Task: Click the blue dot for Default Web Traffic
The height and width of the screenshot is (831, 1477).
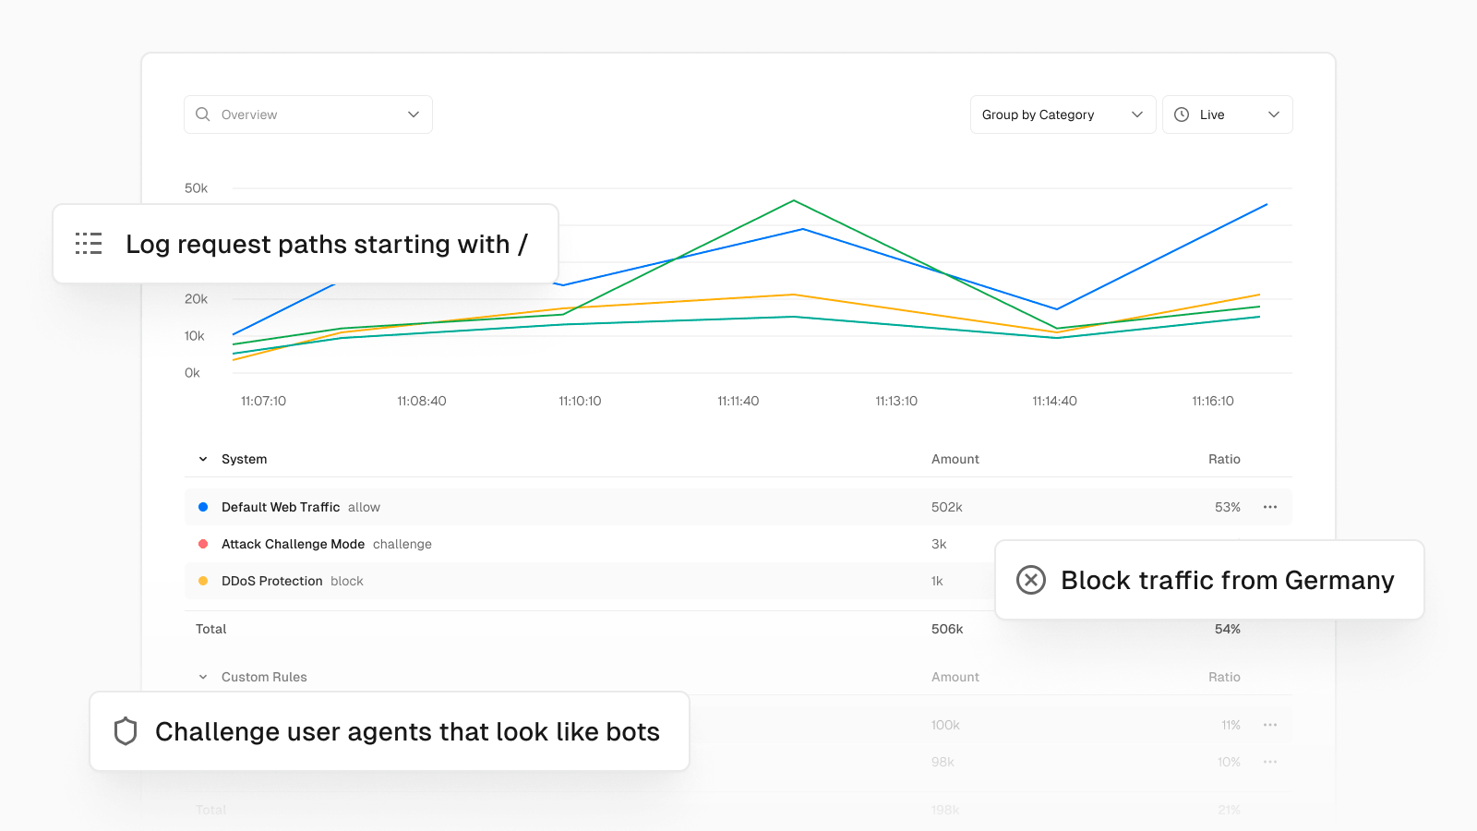Action: [x=203, y=507]
